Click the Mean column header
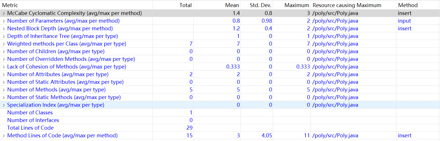 point(217,5)
